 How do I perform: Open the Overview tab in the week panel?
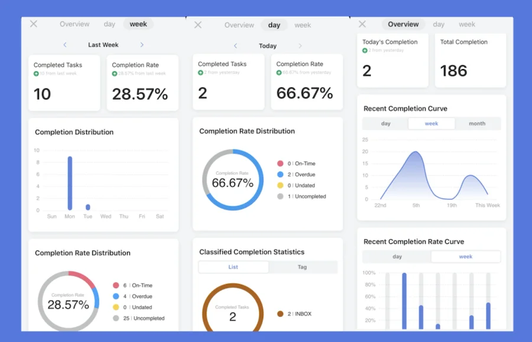click(x=74, y=24)
